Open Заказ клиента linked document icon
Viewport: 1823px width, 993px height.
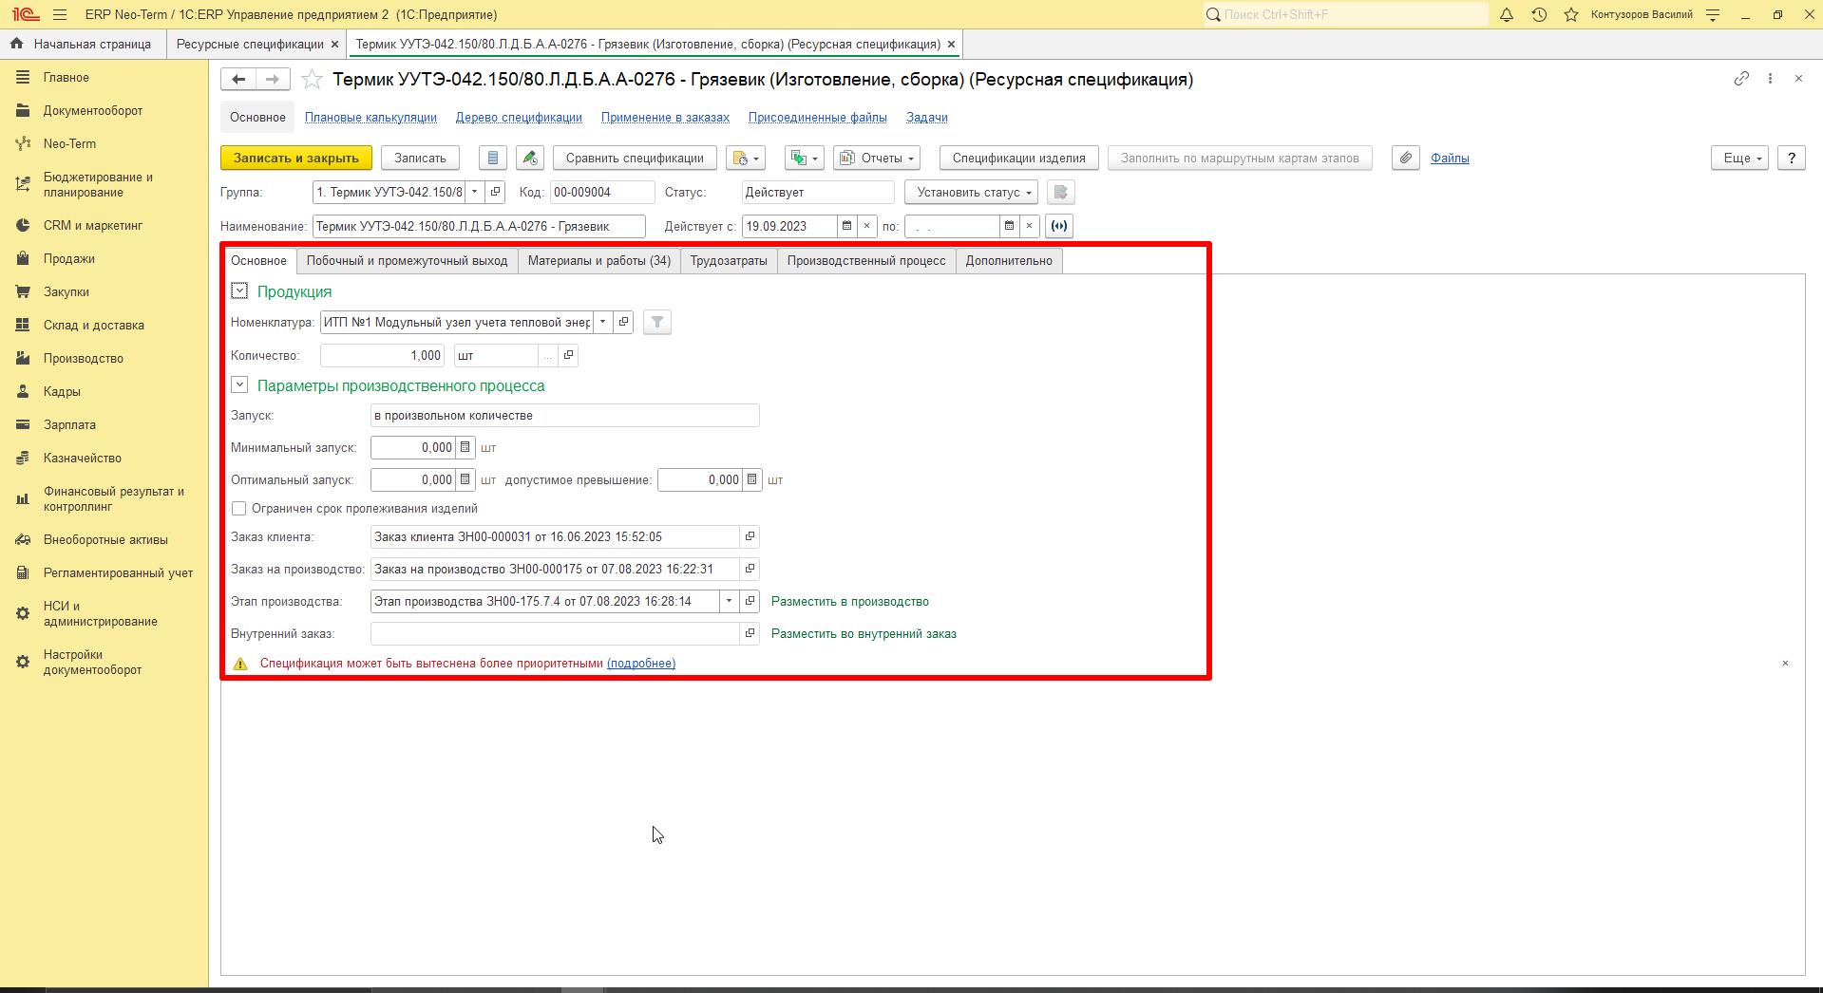pyautogui.click(x=750, y=537)
